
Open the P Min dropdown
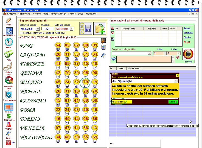click(165, 53)
